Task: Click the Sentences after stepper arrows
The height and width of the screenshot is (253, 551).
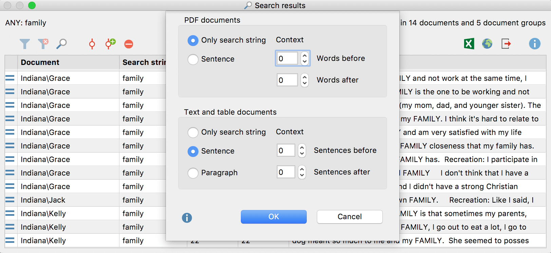Action: pos(302,172)
